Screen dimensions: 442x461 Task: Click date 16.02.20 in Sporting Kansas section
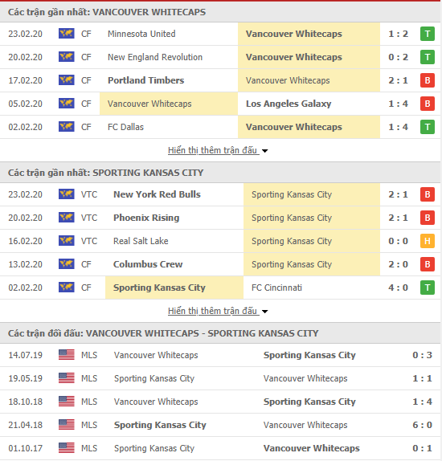pyautogui.click(x=25, y=241)
